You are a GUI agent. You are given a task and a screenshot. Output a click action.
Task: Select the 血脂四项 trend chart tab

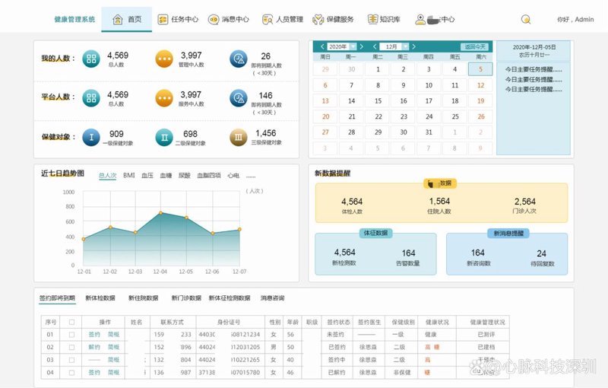click(209, 176)
